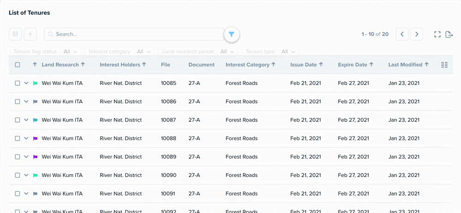Image resolution: width=461 pixels, height=213 pixels.
Task: Sort by the flag column arrow
Action: pyautogui.click(x=35, y=65)
